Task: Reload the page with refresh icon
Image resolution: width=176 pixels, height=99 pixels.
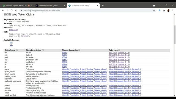Action: click(12, 10)
